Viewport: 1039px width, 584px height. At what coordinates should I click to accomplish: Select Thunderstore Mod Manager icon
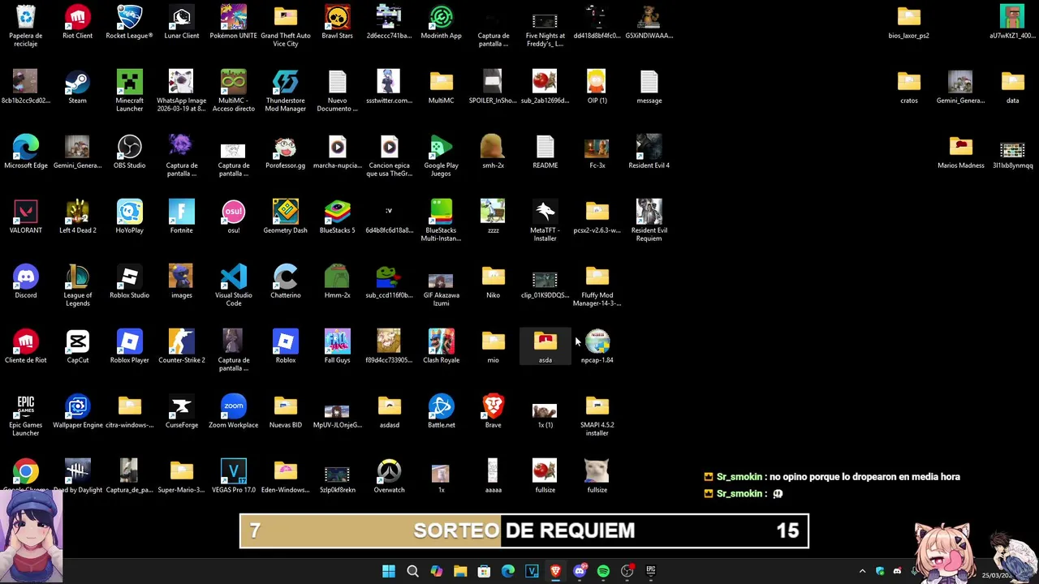(x=286, y=83)
